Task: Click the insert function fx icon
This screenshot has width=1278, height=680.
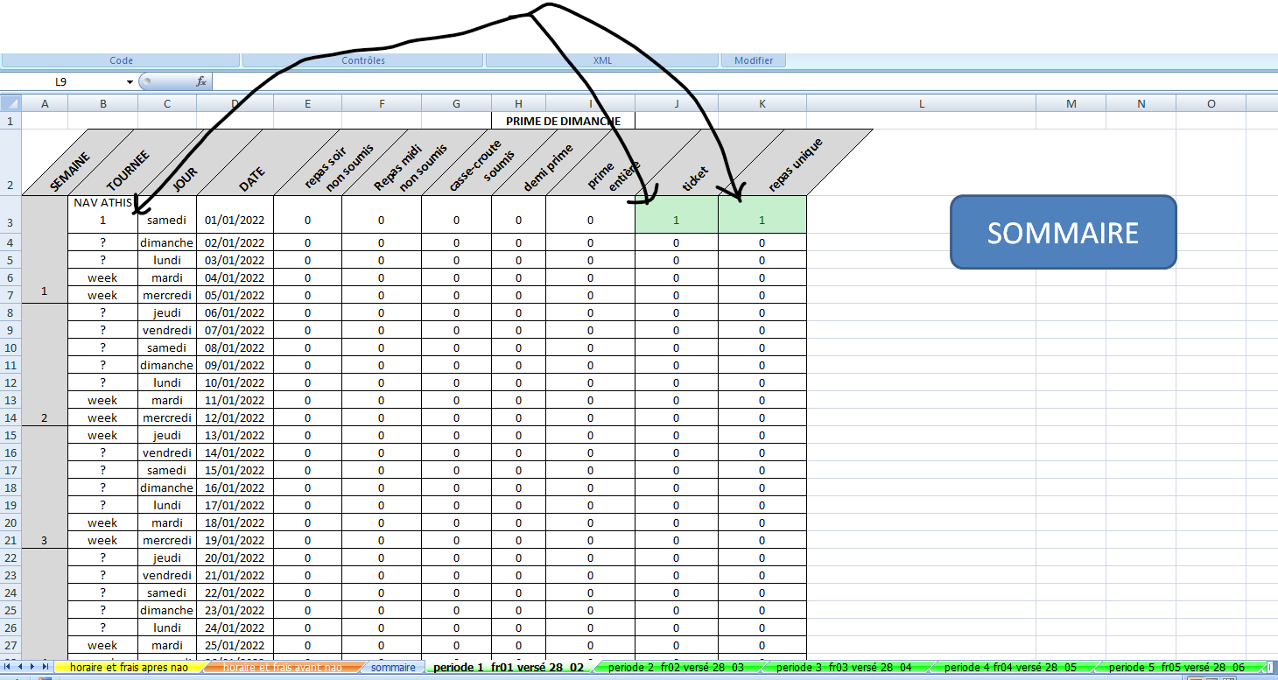Action: point(200,81)
